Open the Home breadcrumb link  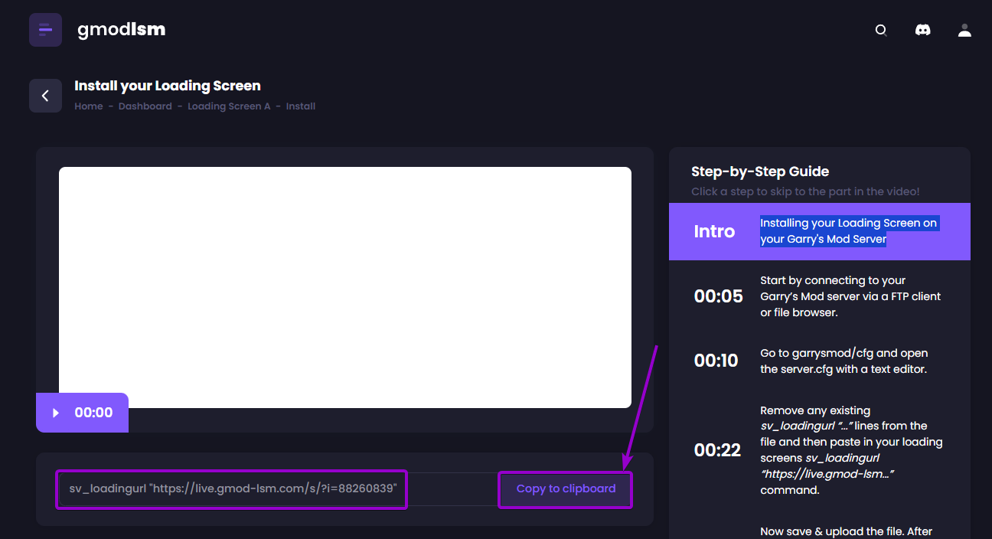pyautogui.click(x=89, y=106)
